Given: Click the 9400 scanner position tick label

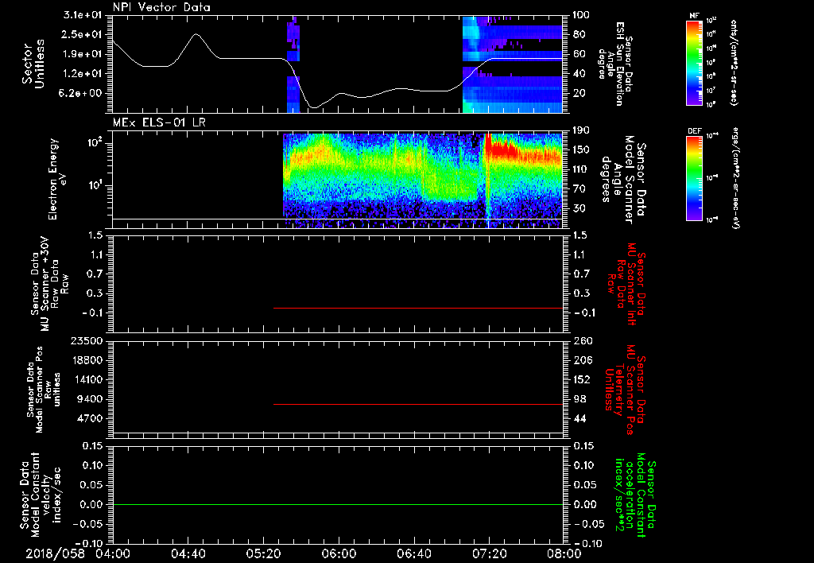Looking at the screenshot, I should pyautogui.click(x=91, y=399).
